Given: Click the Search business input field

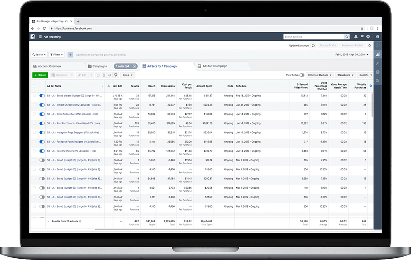Looking at the screenshot, I should [314, 37].
